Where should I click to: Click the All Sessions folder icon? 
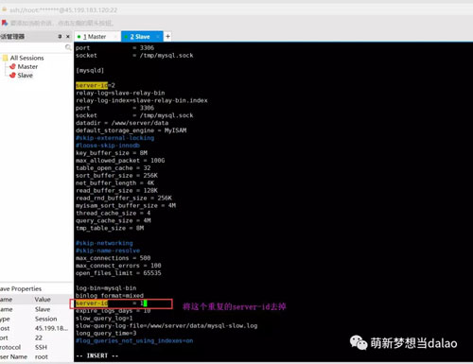coord(5,58)
